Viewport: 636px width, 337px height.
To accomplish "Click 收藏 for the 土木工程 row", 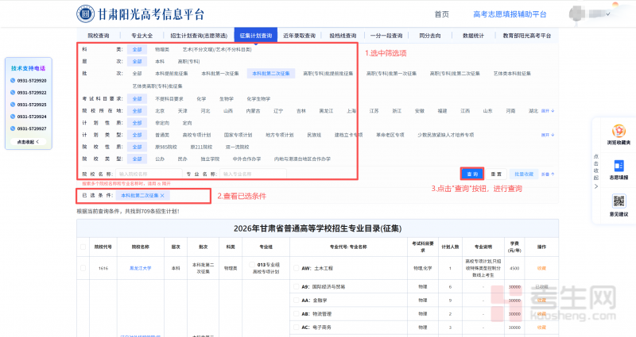I will pyautogui.click(x=541, y=268).
